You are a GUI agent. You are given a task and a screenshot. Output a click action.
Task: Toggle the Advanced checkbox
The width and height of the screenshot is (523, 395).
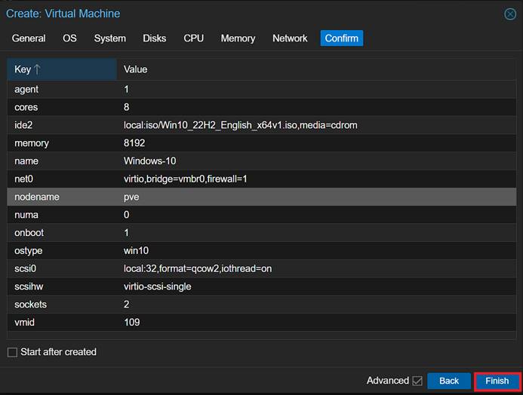pos(417,381)
